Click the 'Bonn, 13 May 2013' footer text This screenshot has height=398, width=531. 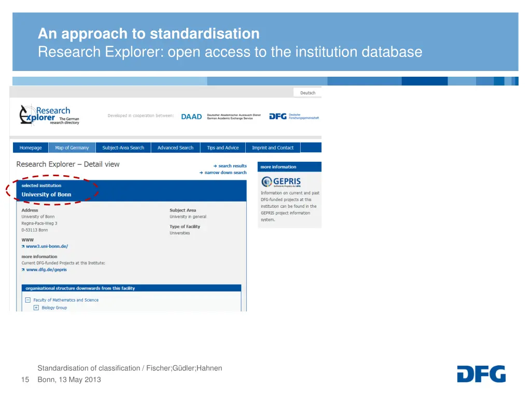click(69, 380)
